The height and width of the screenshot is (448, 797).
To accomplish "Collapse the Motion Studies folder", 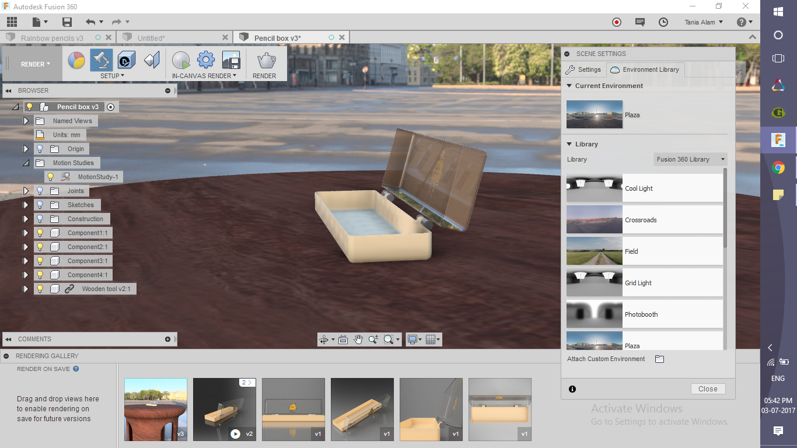I will pos(26,163).
